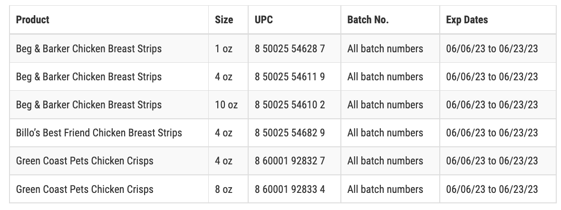The image size is (561, 210).
Task: Select UPC 8 50025 54628 7
Action: 290,48
